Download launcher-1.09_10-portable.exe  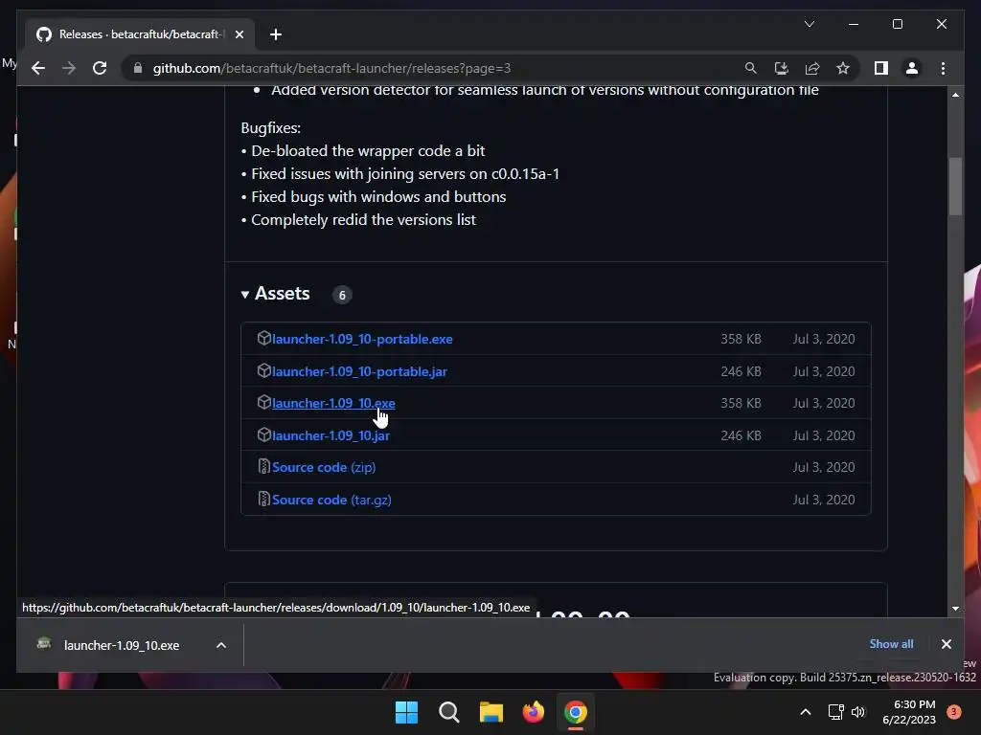362,339
